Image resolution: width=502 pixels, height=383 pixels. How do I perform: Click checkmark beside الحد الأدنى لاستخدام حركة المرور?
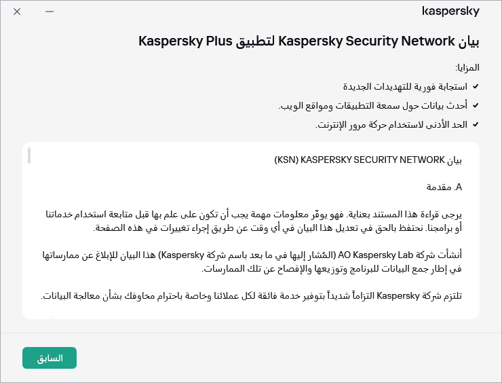click(x=476, y=124)
